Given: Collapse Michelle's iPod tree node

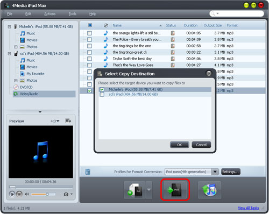Looking at the screenshot, I should [9, 27].
